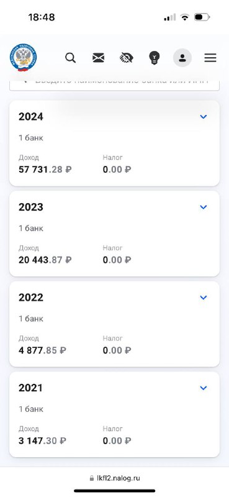
Task: Click the bank name or INN search field
Action: coord(114,85)
